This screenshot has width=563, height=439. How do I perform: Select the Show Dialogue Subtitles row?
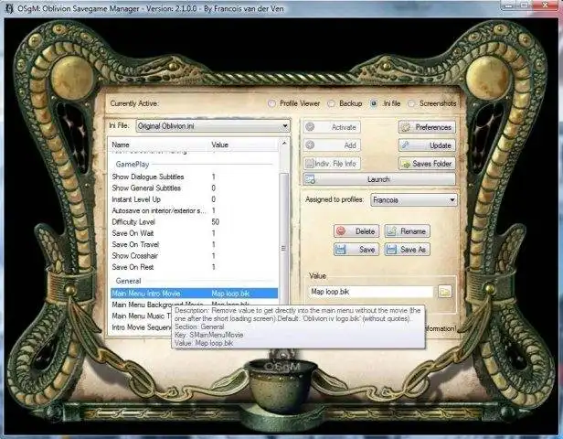point(195,177)
